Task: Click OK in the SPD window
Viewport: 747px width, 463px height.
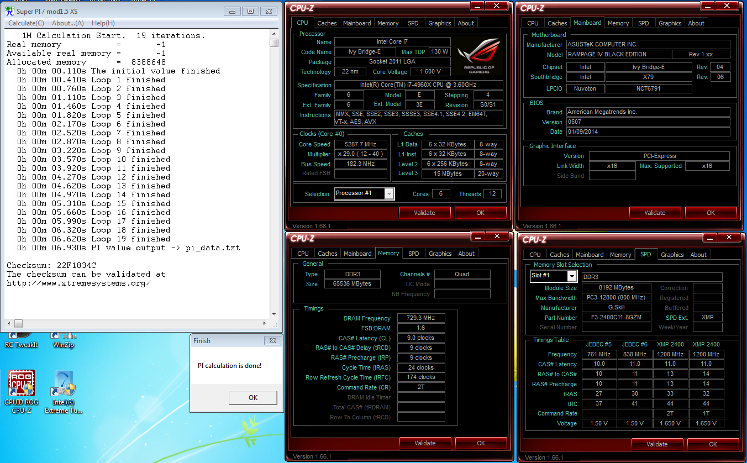Action: click(713, 444)
